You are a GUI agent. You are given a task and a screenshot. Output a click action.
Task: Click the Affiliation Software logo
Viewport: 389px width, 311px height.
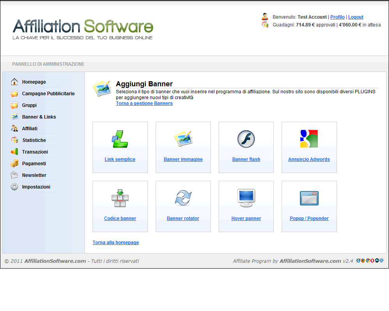83,29
